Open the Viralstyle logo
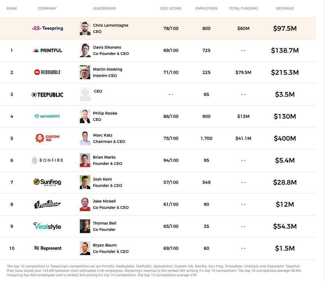325x282 pixels. pos(47,226)
